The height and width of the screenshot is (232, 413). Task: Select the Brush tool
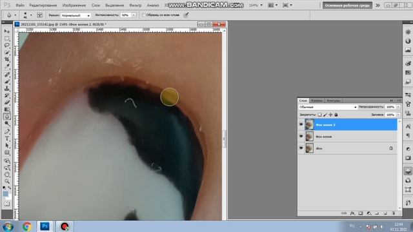coord(7,81)
